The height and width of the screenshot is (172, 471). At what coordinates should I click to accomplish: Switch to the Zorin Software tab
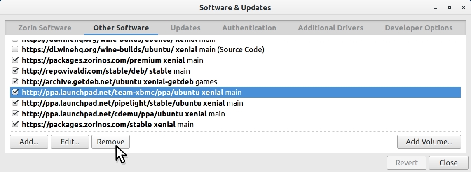[45, 28]
